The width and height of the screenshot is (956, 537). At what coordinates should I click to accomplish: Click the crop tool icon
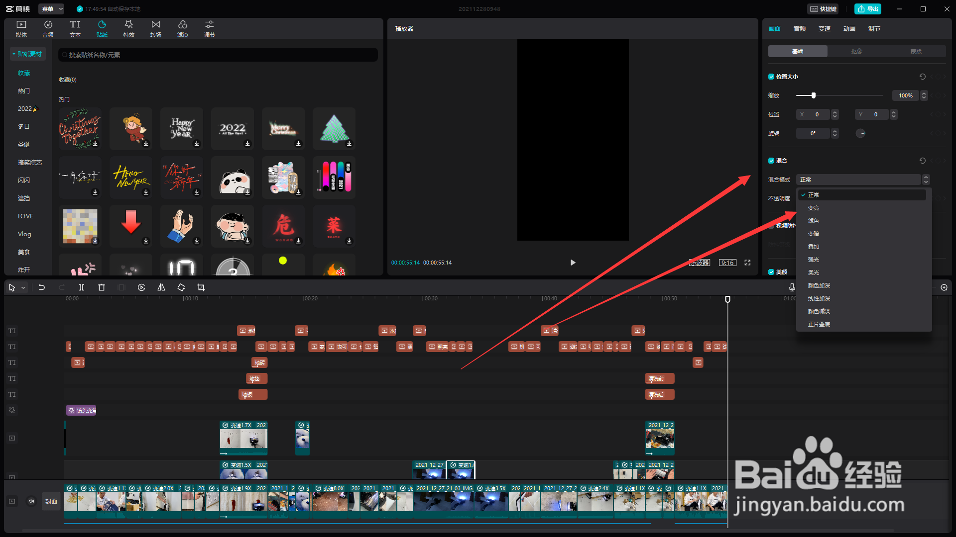tap(201, 287)
